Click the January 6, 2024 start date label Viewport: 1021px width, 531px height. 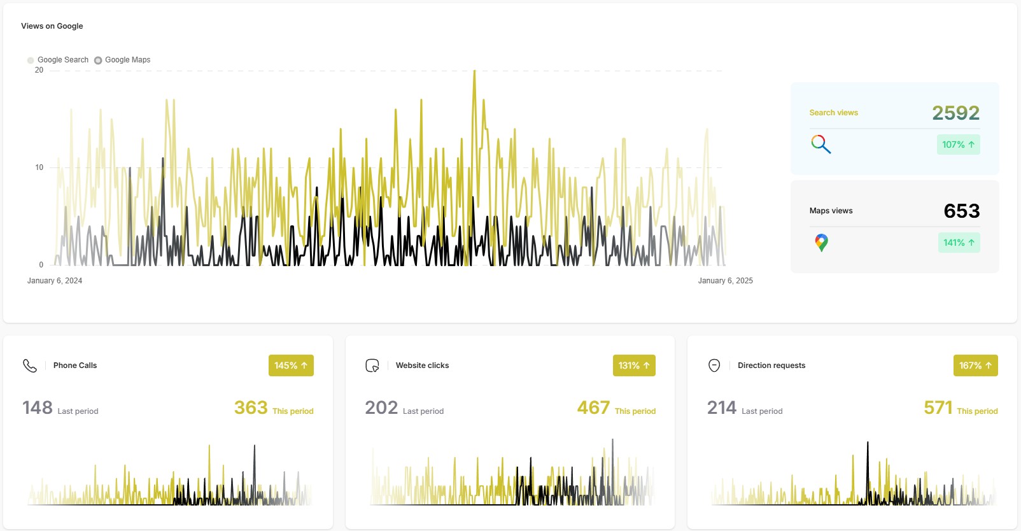(x=55, y=281)
